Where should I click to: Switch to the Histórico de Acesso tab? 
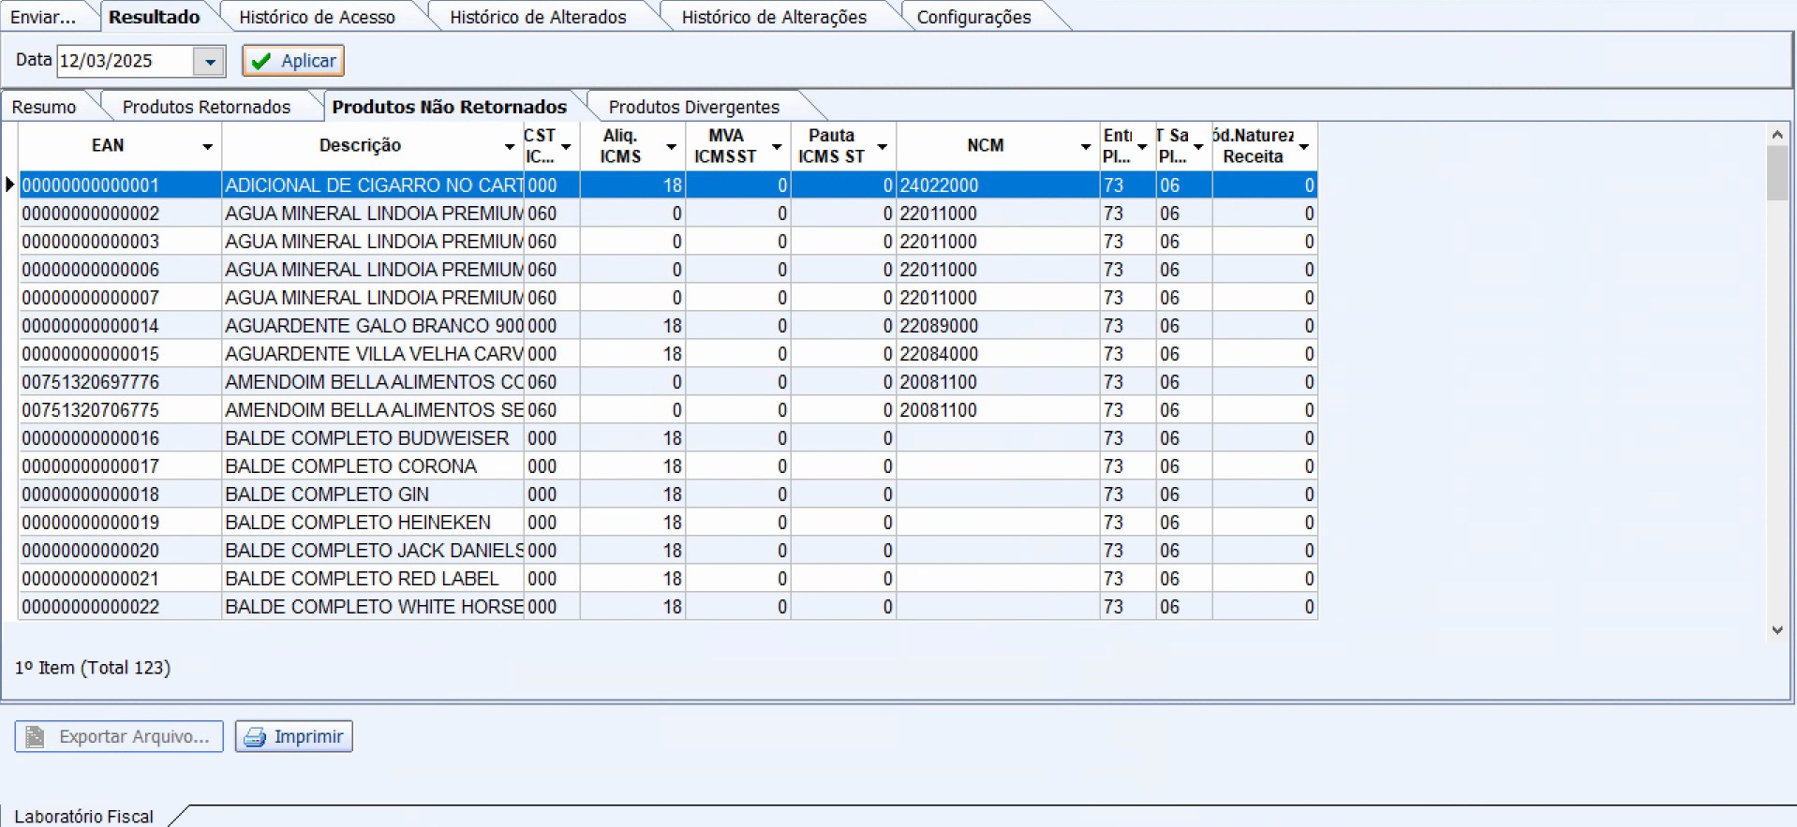[317, 17]
